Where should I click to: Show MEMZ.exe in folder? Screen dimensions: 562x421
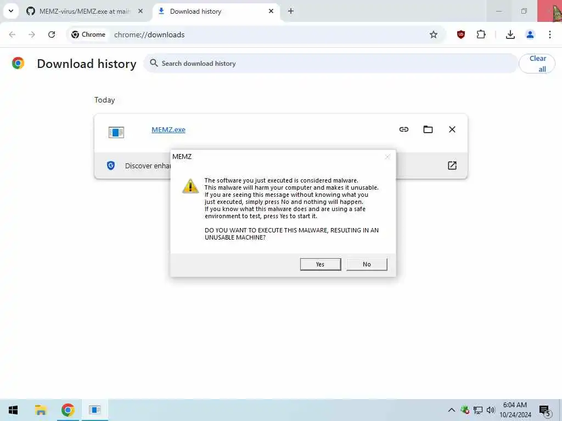coord(428,129)
